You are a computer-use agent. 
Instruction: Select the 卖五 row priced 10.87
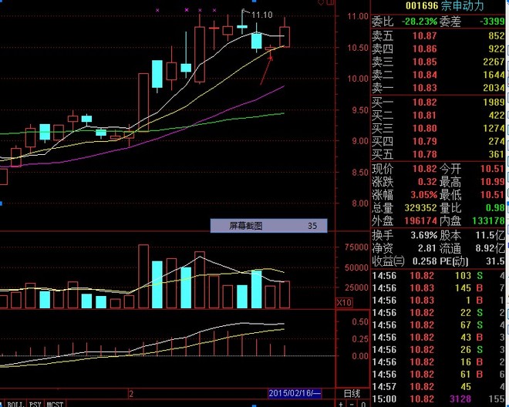point(438,35)
